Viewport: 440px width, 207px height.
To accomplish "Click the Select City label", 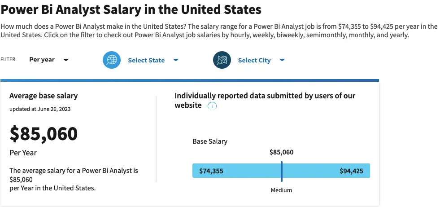I will (254, 60).
